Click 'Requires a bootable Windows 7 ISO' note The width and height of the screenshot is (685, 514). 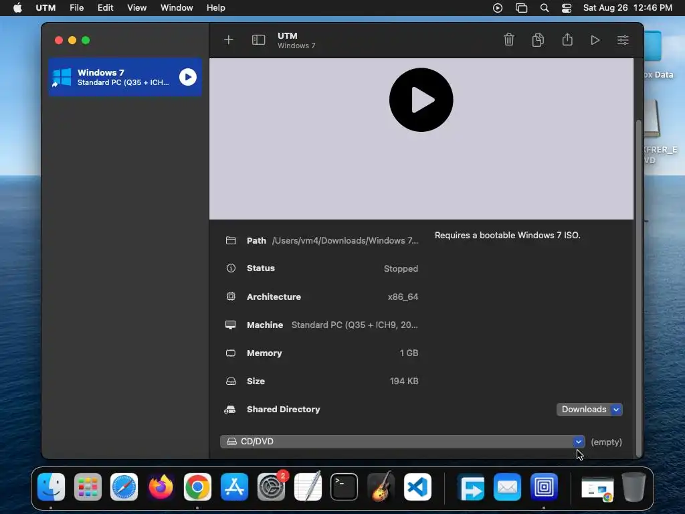(x=508, y=235)
